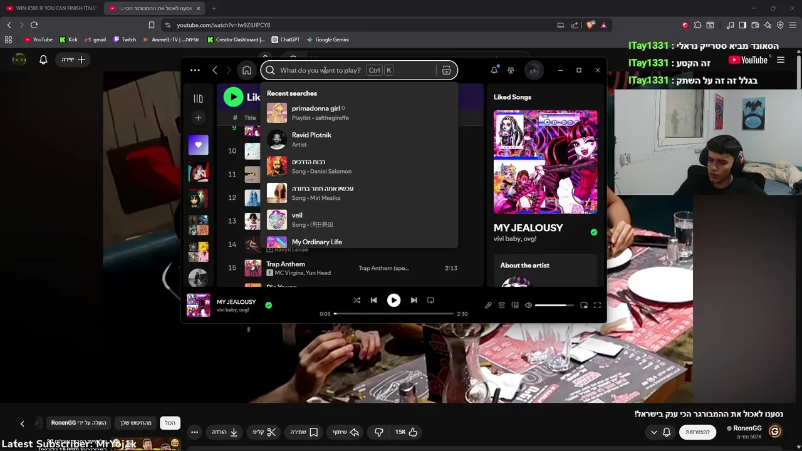This screenshot has height=451, width=802.
Task: Play the Liked Songs with green play button
Action: (233, 96)
